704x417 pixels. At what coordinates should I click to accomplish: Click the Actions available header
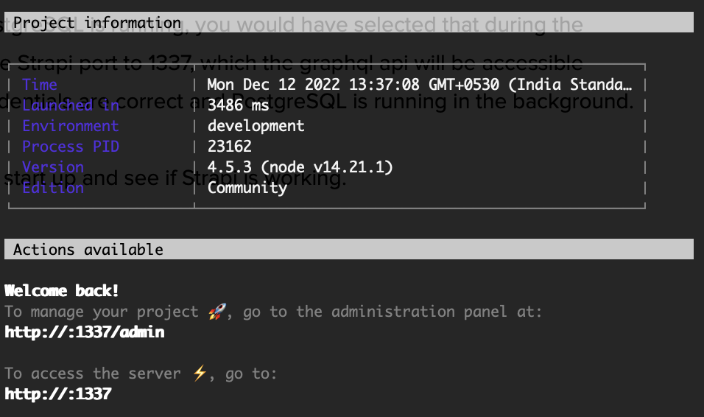click(88, 250)
